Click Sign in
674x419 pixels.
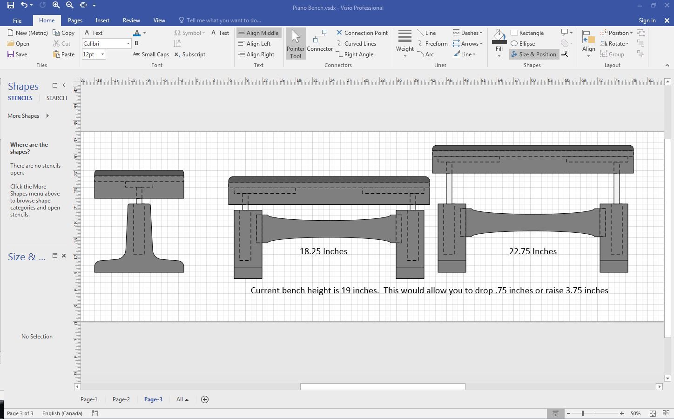point(647,20)
